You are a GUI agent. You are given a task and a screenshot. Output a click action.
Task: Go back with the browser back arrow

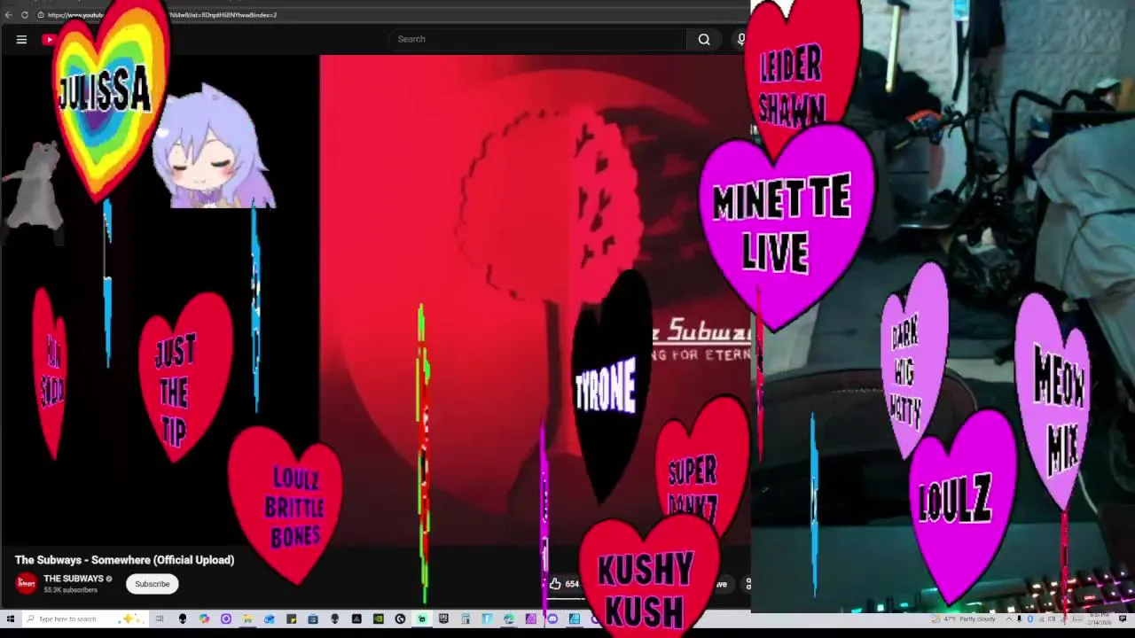pyautogui.click(x=8, y=15)
